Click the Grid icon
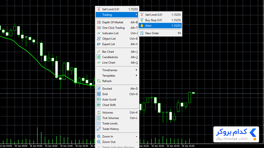The width and height of the screenshot is (264, 148). 99,94
